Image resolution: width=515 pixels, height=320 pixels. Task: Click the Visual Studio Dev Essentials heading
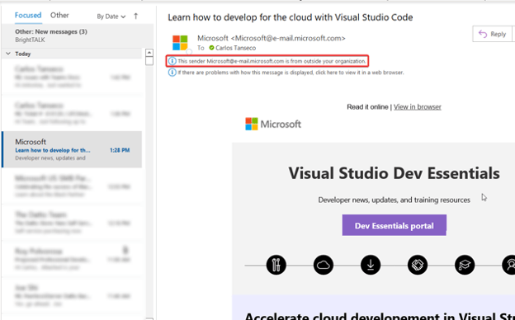pos(395,173)
